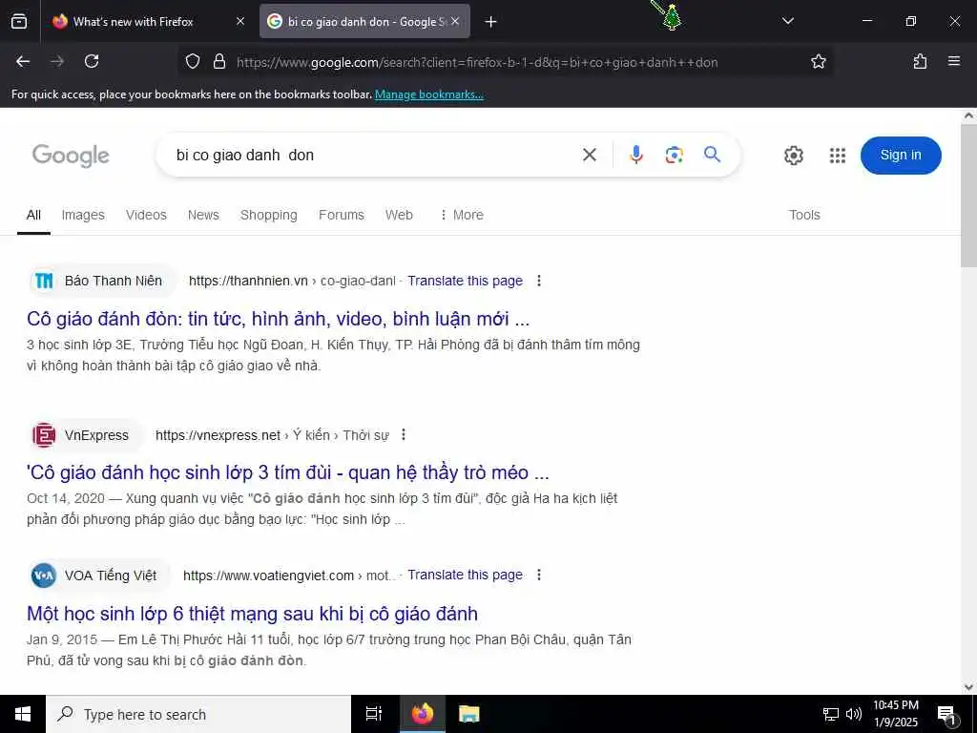Open more options for VnExpress result
977x733 pixels.
pos(404,435)
